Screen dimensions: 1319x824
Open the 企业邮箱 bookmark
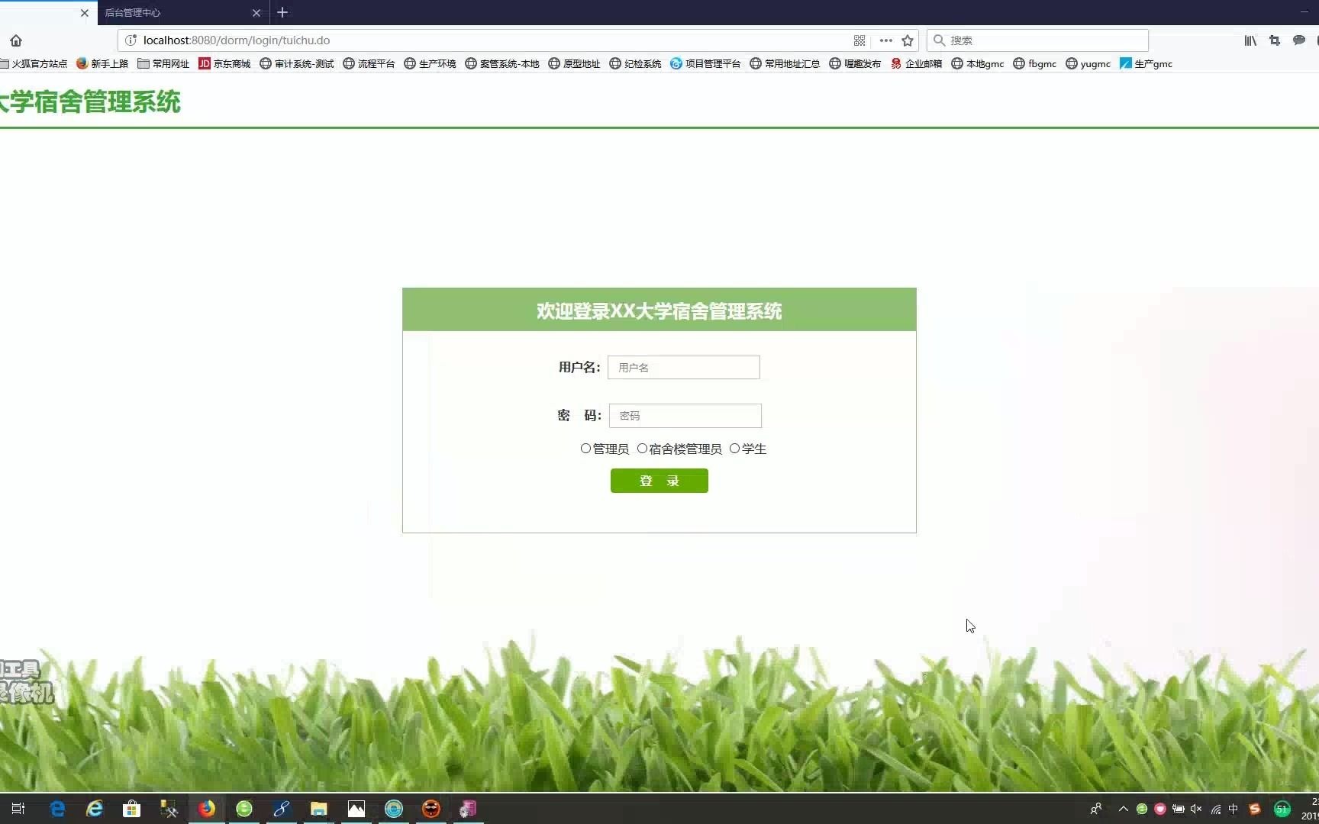(917, 64)
